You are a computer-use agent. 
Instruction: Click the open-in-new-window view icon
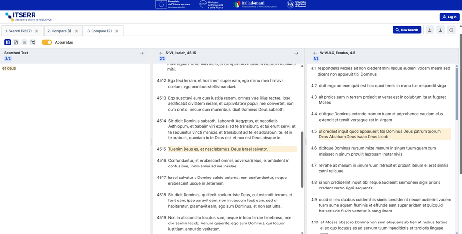pos(16,42)
